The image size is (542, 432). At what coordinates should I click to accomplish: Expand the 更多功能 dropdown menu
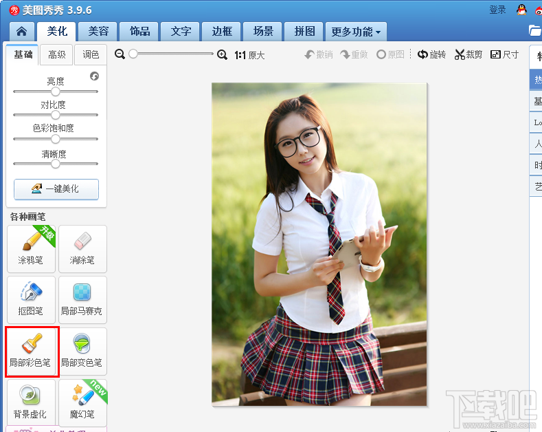tap(356, 32)
